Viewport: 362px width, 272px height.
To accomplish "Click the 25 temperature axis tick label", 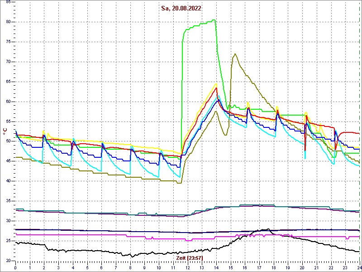I will tap(7, 241).
